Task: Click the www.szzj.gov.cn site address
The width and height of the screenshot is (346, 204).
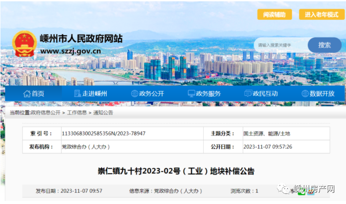Action: click(x=70, y=51)
